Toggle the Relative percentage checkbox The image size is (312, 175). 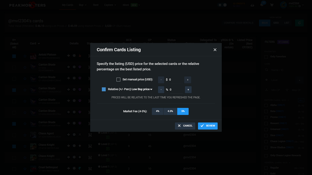point(104,89)
